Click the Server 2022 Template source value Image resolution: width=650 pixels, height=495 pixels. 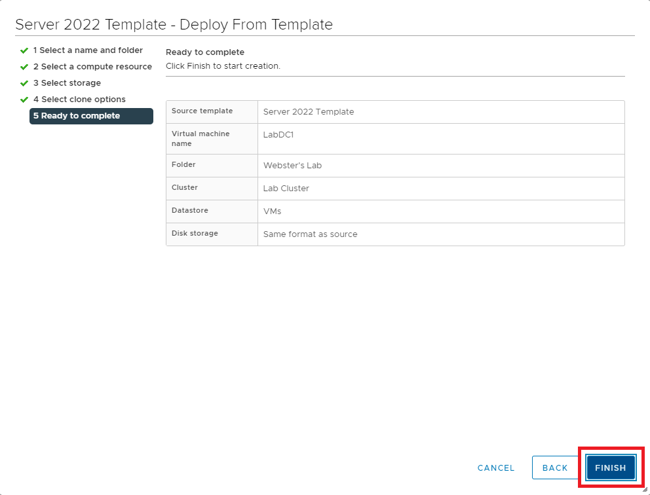[309, 112]
